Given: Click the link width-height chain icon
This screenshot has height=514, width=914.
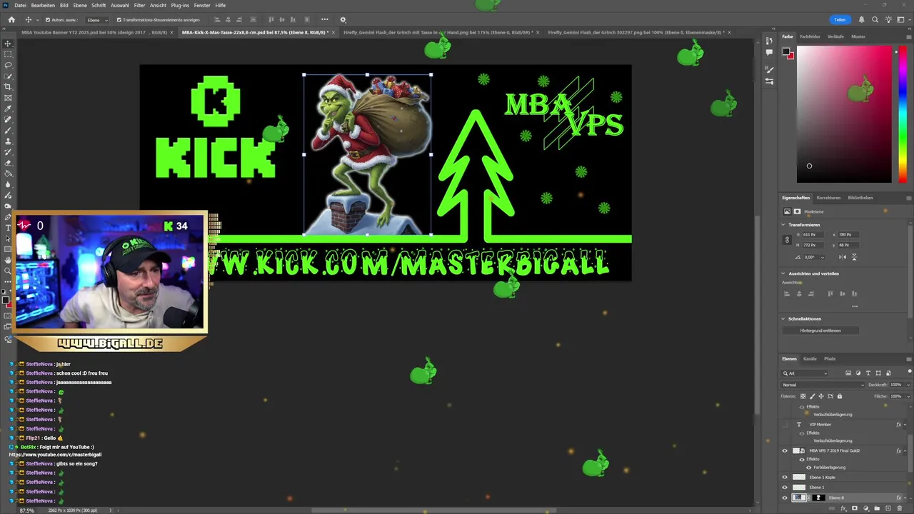Looking at the screenshot, I should (x=787, y=240).
